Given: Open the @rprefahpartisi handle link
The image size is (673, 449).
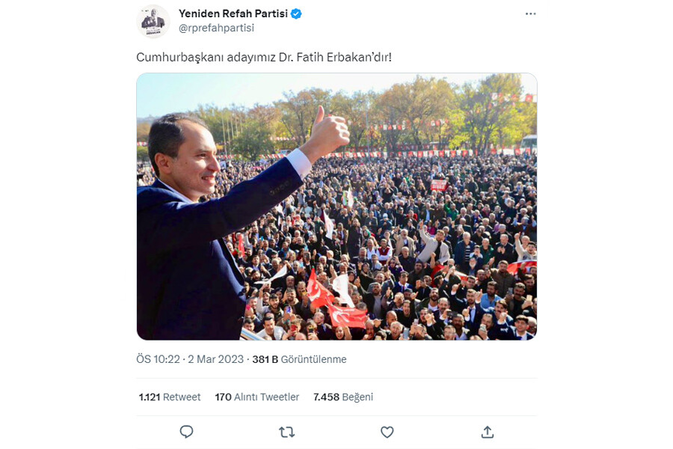Looking at the screenshot, I should point(216,28).
